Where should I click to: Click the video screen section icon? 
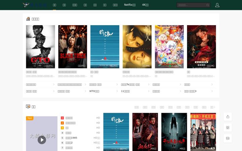(28, 106)
